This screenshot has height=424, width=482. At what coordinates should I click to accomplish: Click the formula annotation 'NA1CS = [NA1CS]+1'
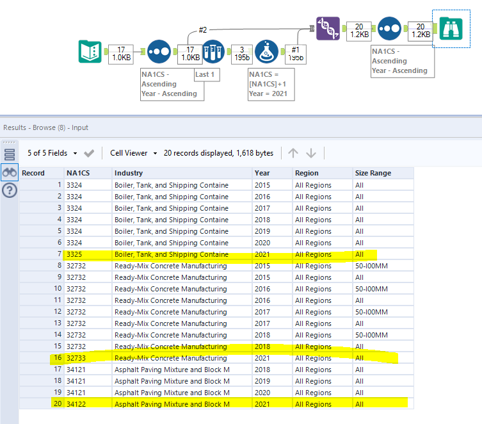[x=271, y=83]
